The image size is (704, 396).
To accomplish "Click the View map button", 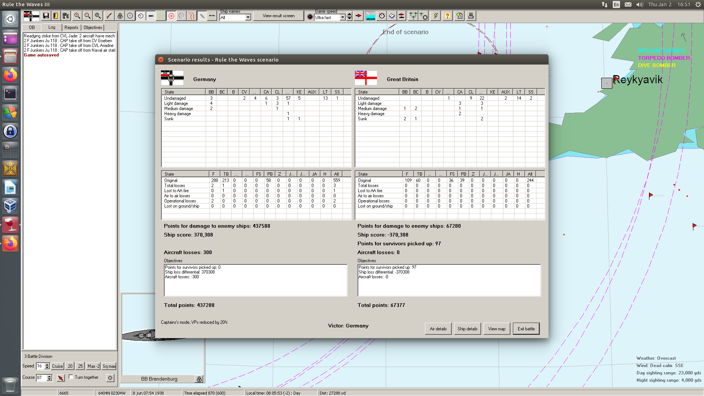I will point(497,329).
